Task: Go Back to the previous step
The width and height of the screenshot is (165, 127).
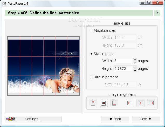Action: point(115,119)
